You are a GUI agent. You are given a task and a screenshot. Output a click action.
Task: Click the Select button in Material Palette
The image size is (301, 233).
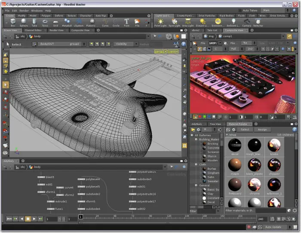click(x=245, y=130)
